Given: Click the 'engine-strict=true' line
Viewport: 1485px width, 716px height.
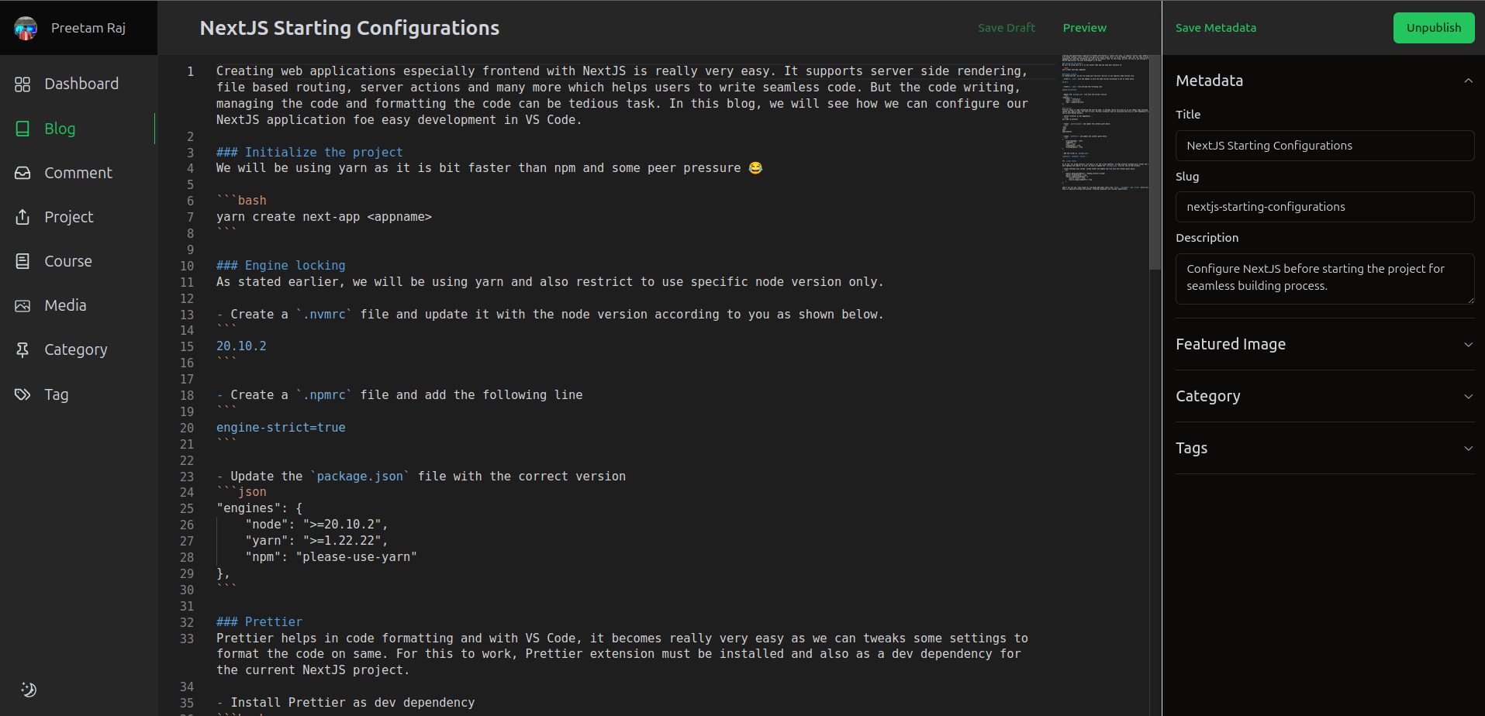Looking at the screenshot, I should [x=281, y=428].
